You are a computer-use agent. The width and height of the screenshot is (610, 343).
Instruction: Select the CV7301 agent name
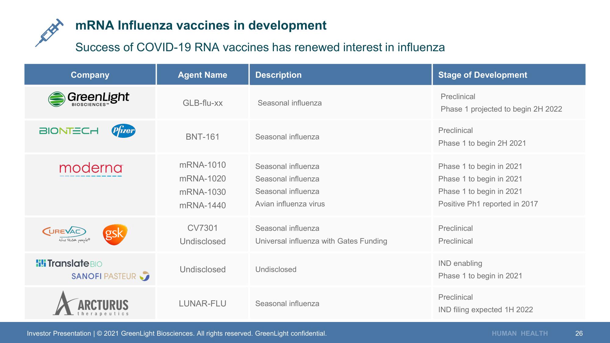click(x=203, y=228)
